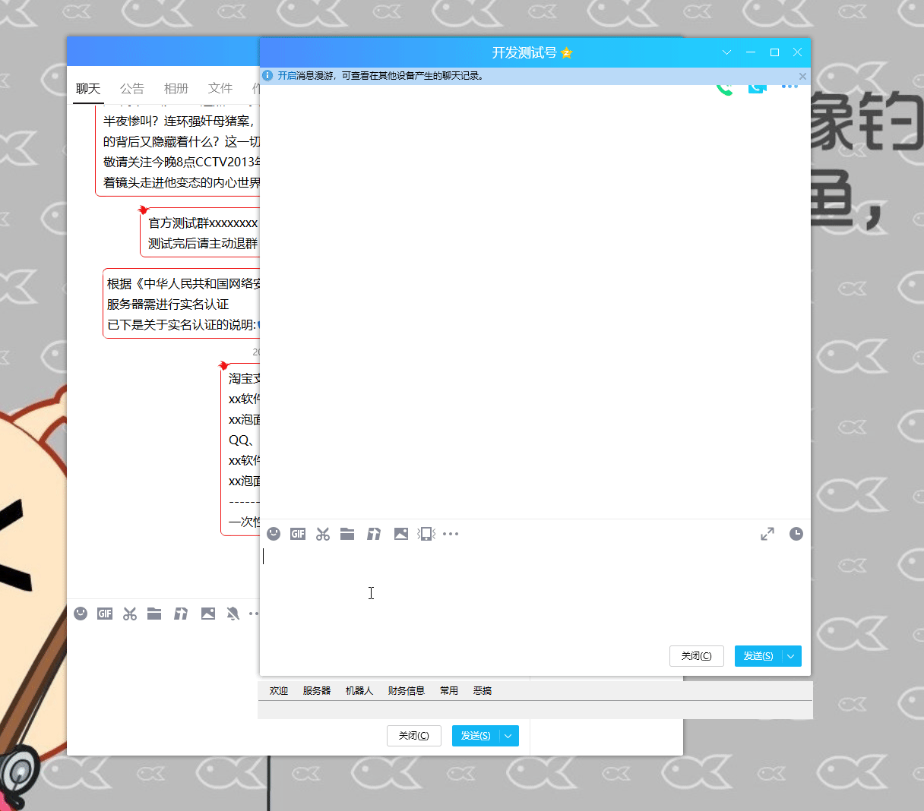This screenshot has width=924, height=811.
Task: Open title bar chevron menu of 开发测试号
Action: [726, 52]
